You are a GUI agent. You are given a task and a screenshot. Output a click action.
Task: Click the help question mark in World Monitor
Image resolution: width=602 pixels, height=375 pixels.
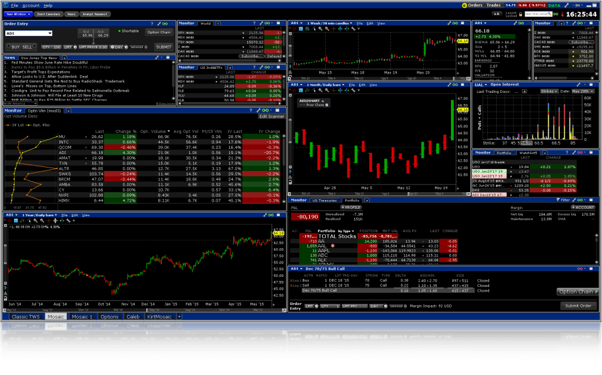[x=255, y=24]
